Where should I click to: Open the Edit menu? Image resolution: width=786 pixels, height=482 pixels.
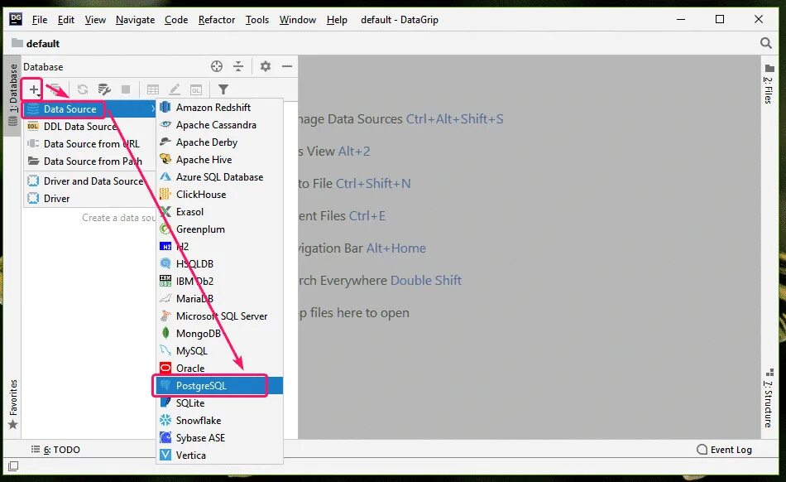pos(65,20)
